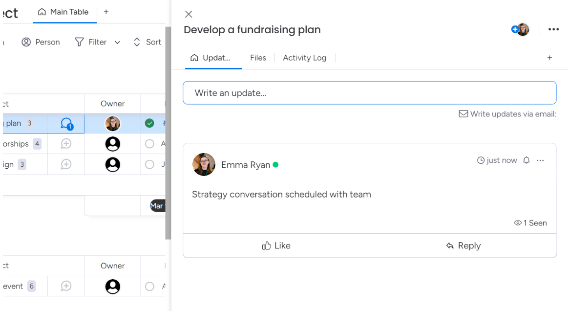Expand the Filter dropdown arrow

pyautogui.click(x=117, y=43)
